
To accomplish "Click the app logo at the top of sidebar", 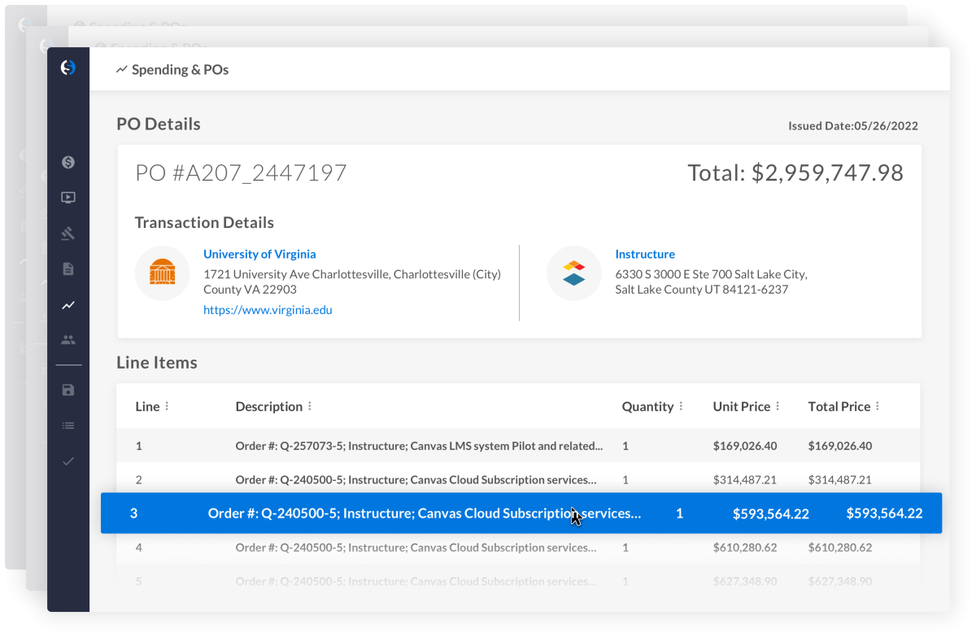I will click(x=68, y=68).
